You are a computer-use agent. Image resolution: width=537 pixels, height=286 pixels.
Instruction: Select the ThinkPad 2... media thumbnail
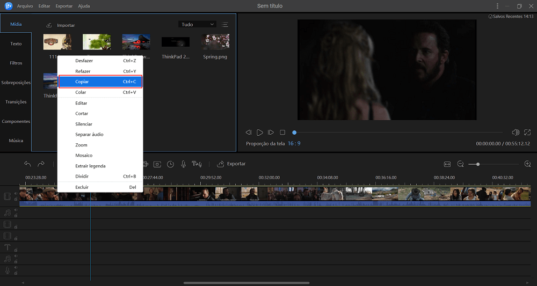(176, 42)
